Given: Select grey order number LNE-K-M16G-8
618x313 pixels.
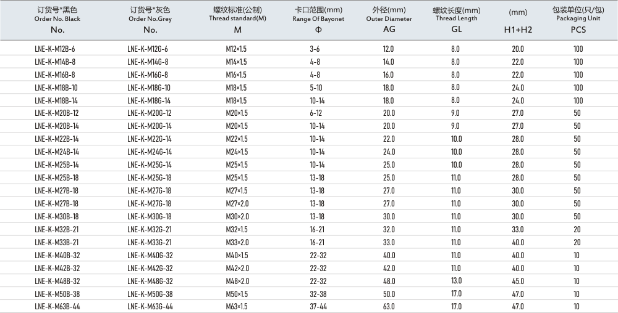Looking at the screenshot, I should [x=148, y=75].
